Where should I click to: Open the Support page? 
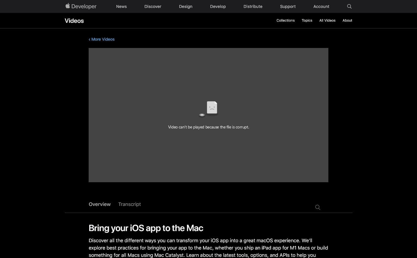(x=288, y=6)
